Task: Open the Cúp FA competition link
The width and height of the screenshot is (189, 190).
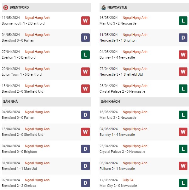Action: click(127, 180)
